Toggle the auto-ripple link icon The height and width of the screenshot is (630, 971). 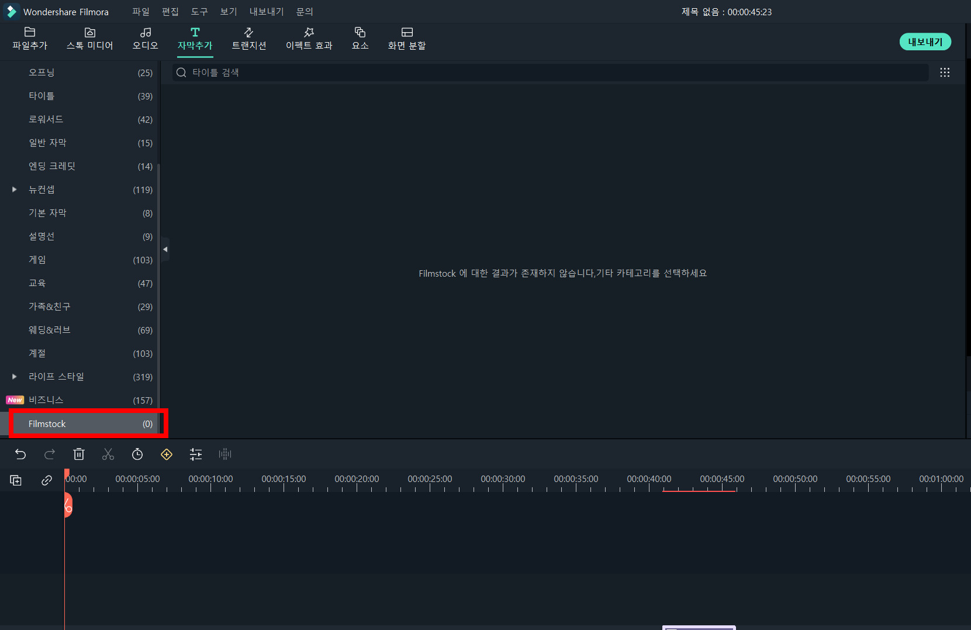tap(47, 480)
